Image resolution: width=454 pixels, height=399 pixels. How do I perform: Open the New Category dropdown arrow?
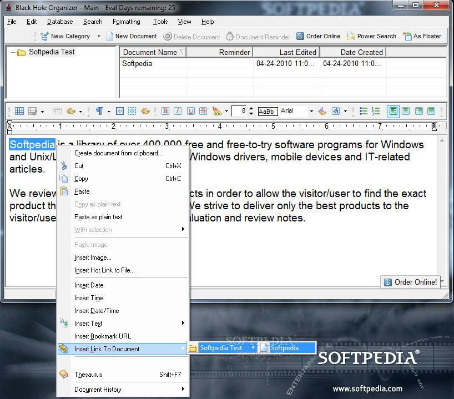[99, 37]
